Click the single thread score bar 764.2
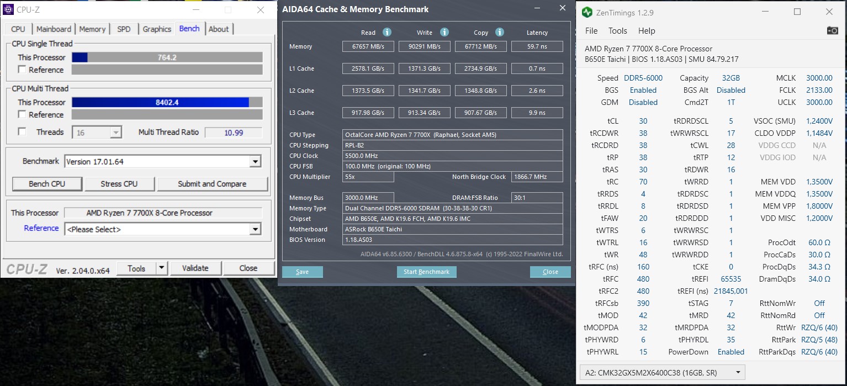The height and width of the screenshot is (386, 847). 167,57
